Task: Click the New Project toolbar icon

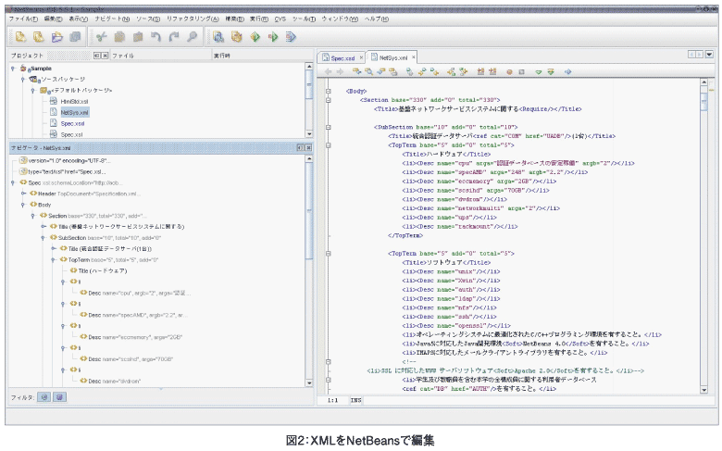Action: coord(39,36)
